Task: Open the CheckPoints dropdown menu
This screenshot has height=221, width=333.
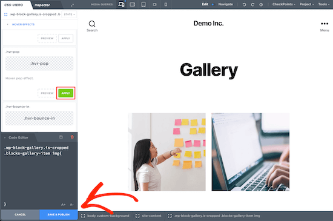Action: click(284, 4)
